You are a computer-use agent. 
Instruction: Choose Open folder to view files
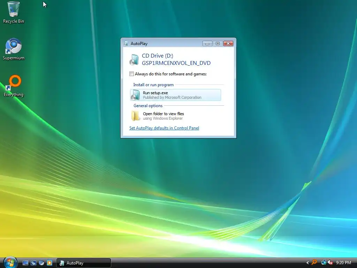(x=175, y=116)
